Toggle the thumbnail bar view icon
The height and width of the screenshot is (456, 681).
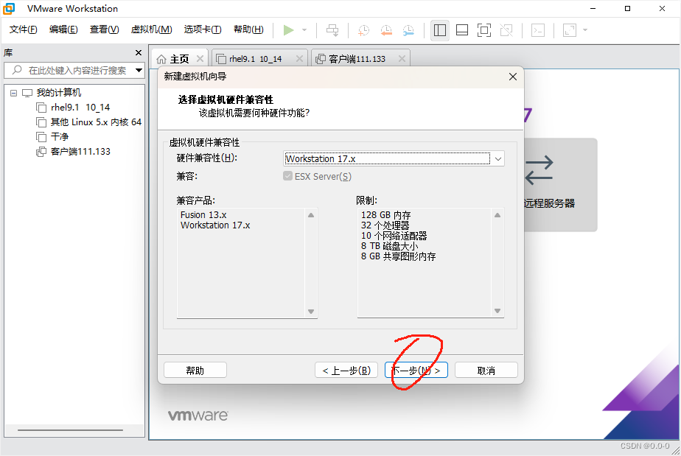[462, 30]
